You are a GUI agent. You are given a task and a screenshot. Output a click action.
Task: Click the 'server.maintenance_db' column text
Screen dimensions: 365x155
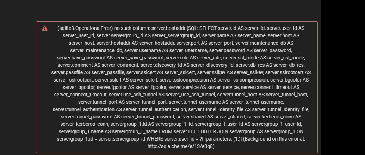(x=260, y=43)
